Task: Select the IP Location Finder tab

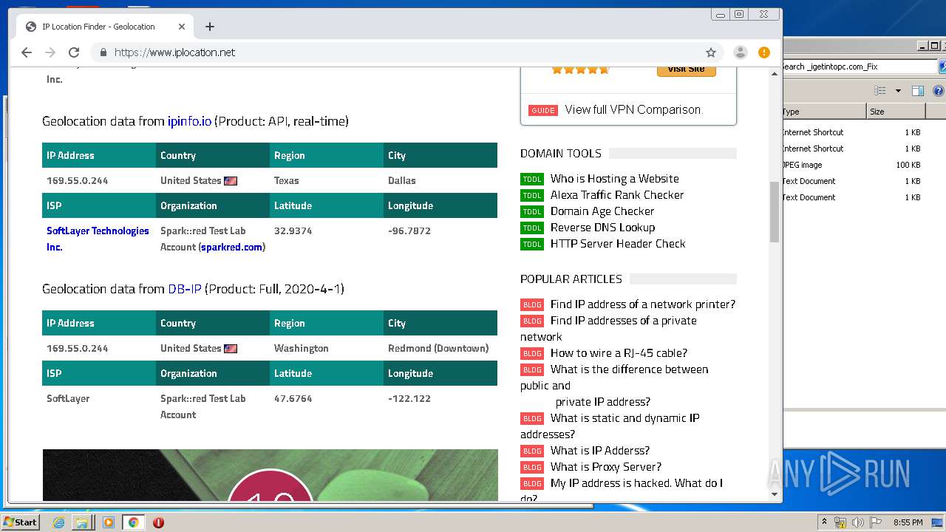Action: [x=105, y=27]
